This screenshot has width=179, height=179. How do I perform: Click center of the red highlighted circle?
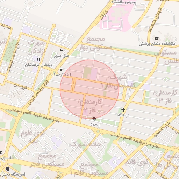click(x=89, y=89)
